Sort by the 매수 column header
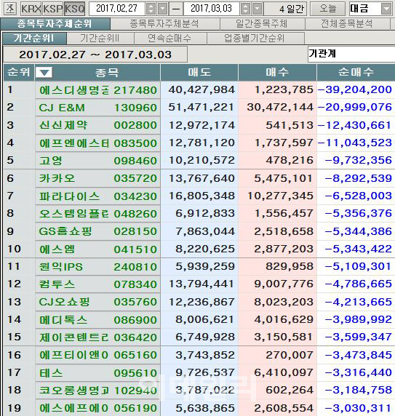 click(x=277, y=72)
